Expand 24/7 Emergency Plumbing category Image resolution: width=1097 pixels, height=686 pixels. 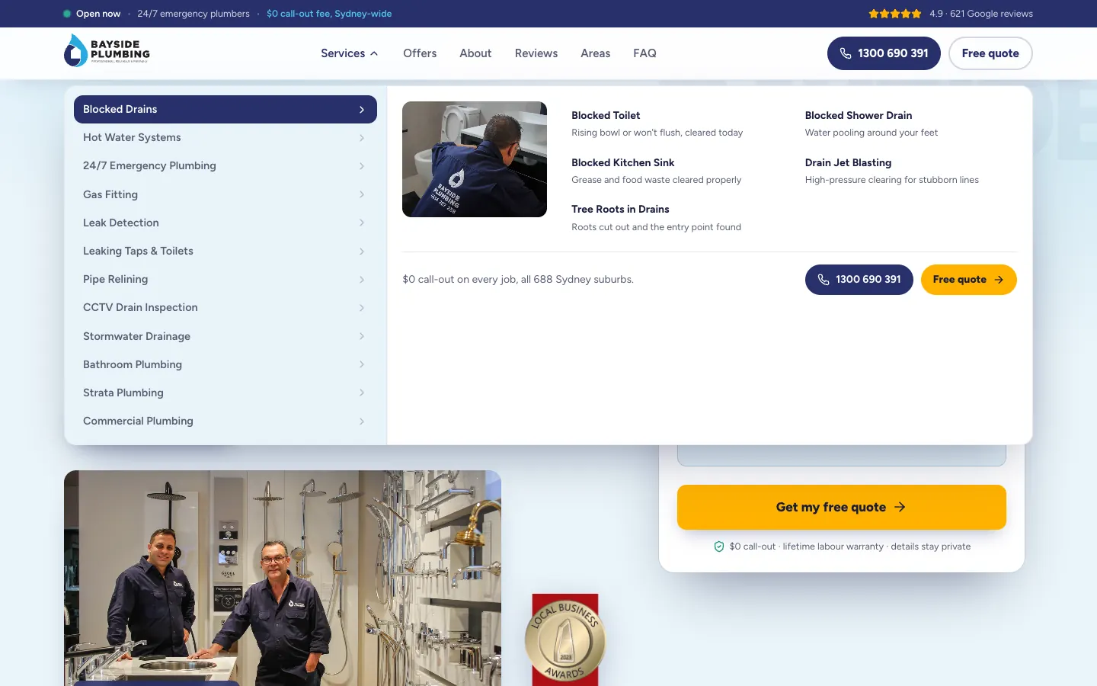[225, 165]
